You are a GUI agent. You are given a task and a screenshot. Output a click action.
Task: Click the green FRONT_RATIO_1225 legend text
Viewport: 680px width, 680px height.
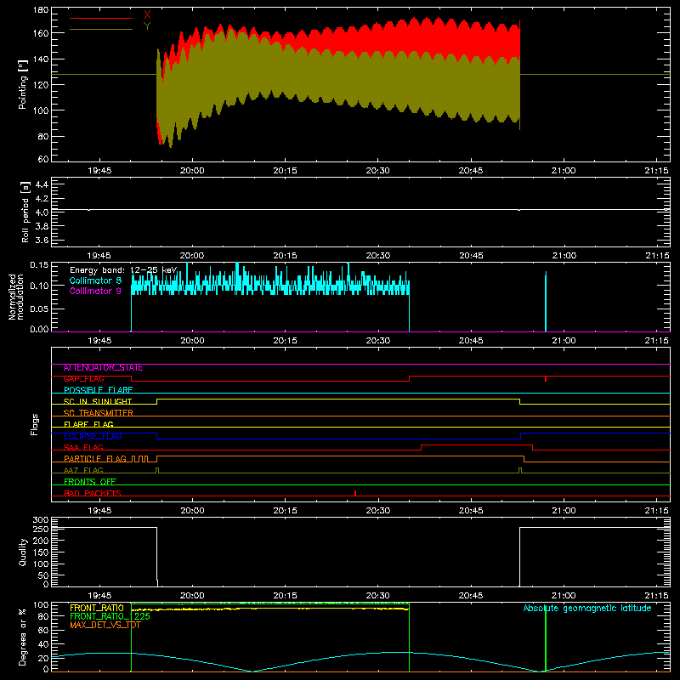pos(110,616)
